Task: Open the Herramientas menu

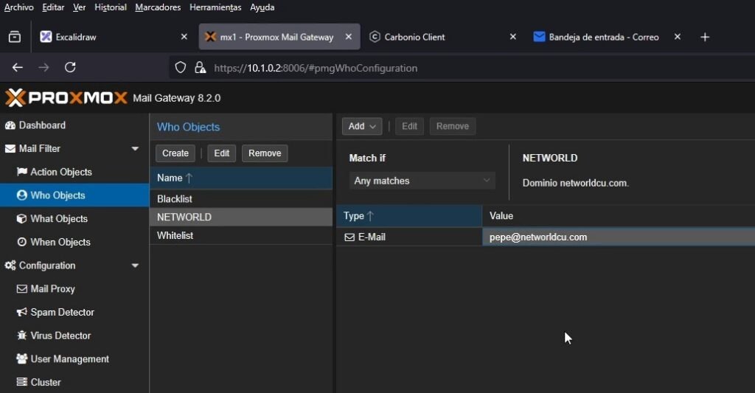Action: click(215, 7)
